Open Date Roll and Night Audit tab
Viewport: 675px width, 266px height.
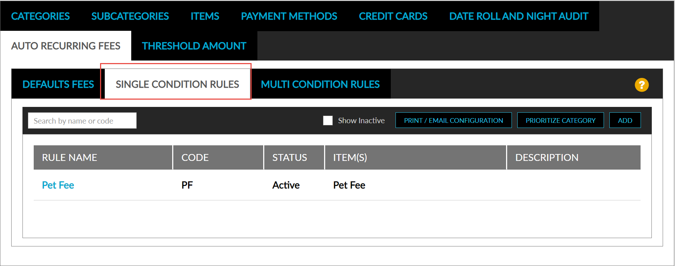(518, 16)
